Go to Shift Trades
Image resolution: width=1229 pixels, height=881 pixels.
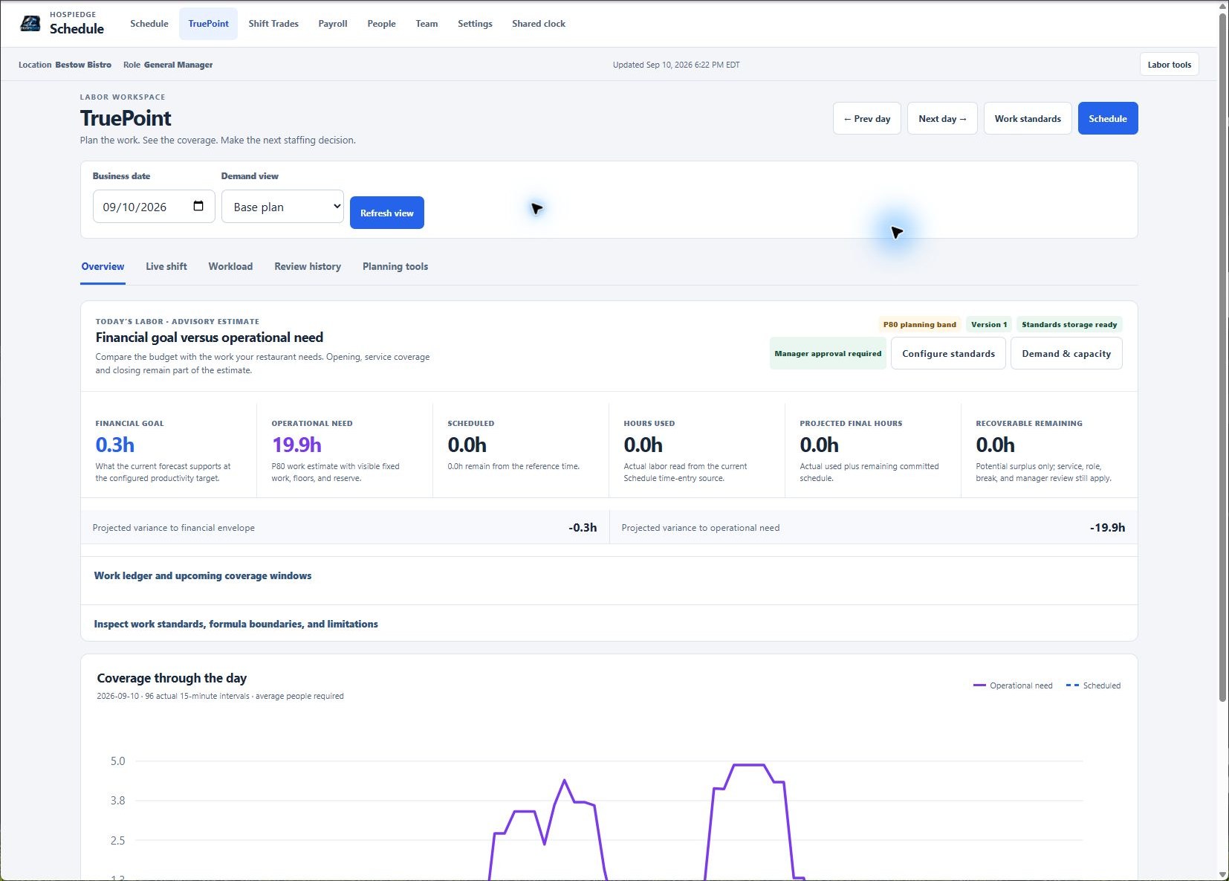click(273, 24)
